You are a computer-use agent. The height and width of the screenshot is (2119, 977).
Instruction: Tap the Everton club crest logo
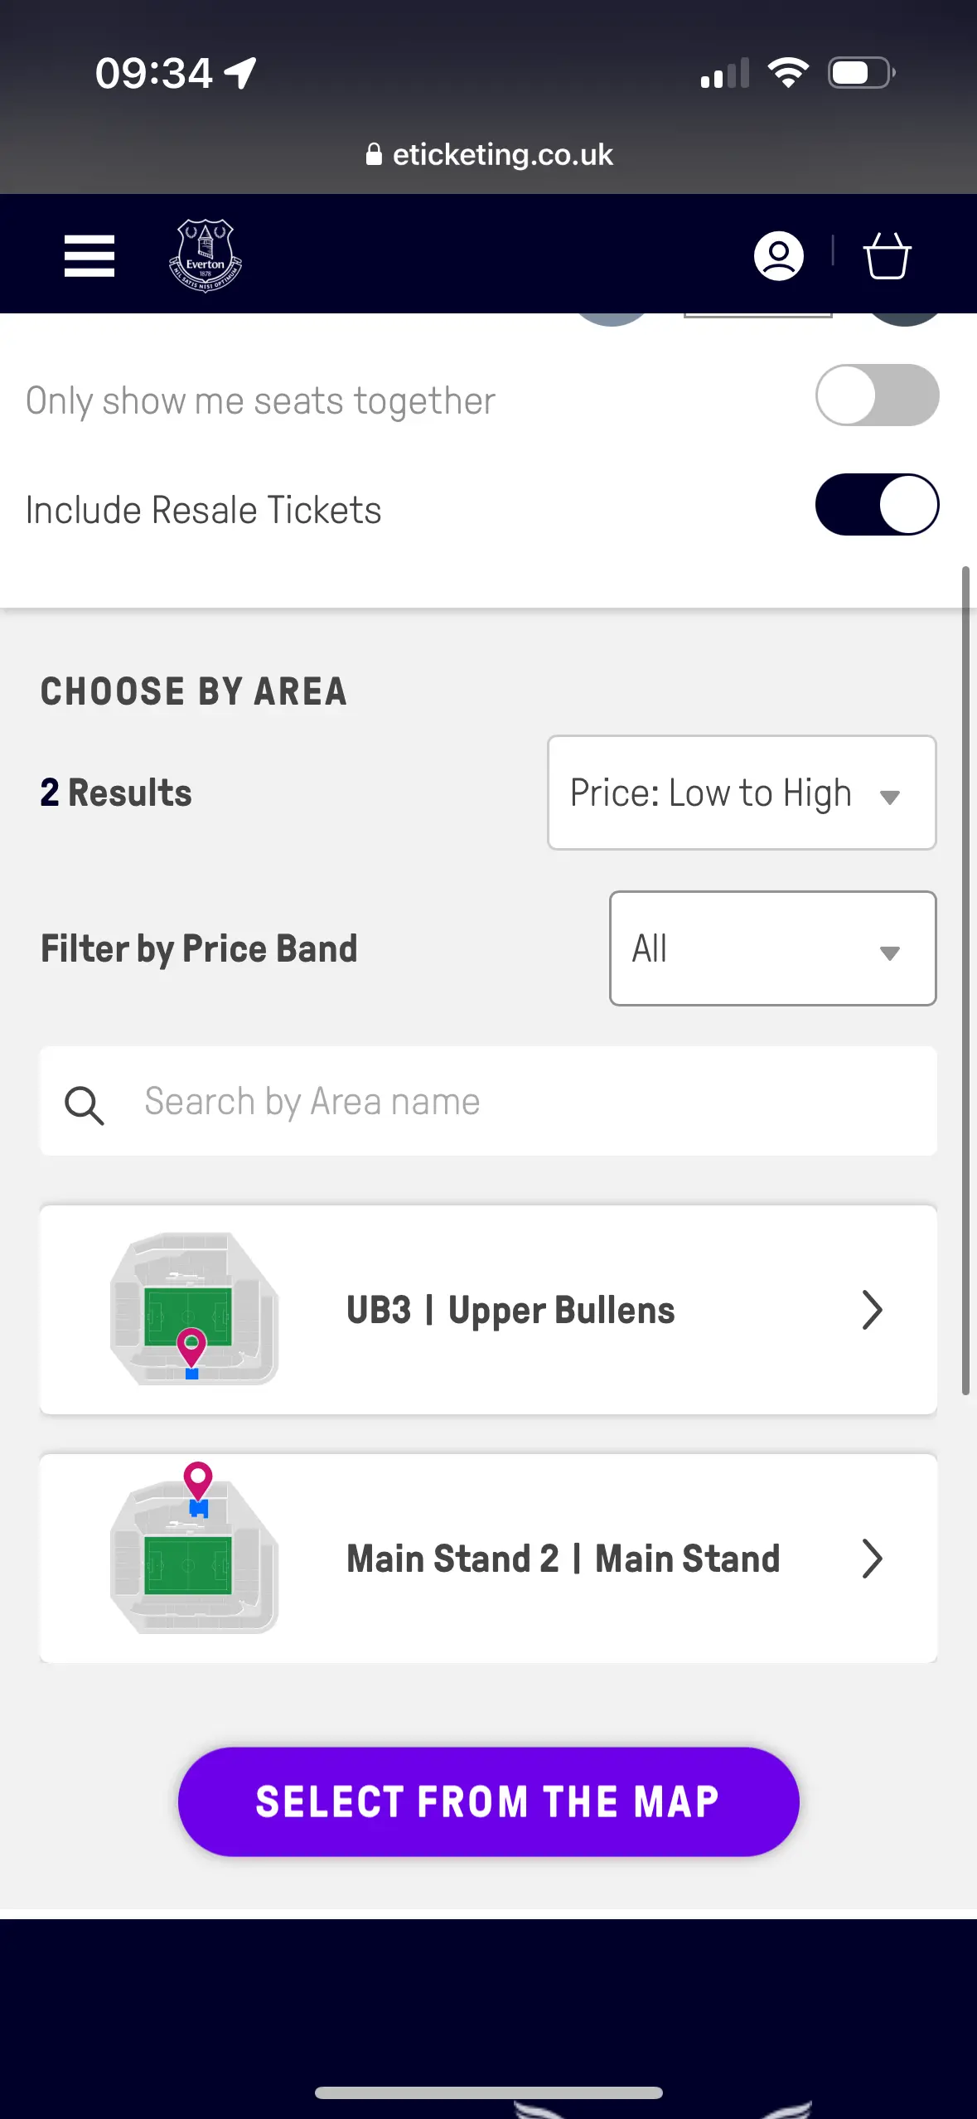click(205, 255)
